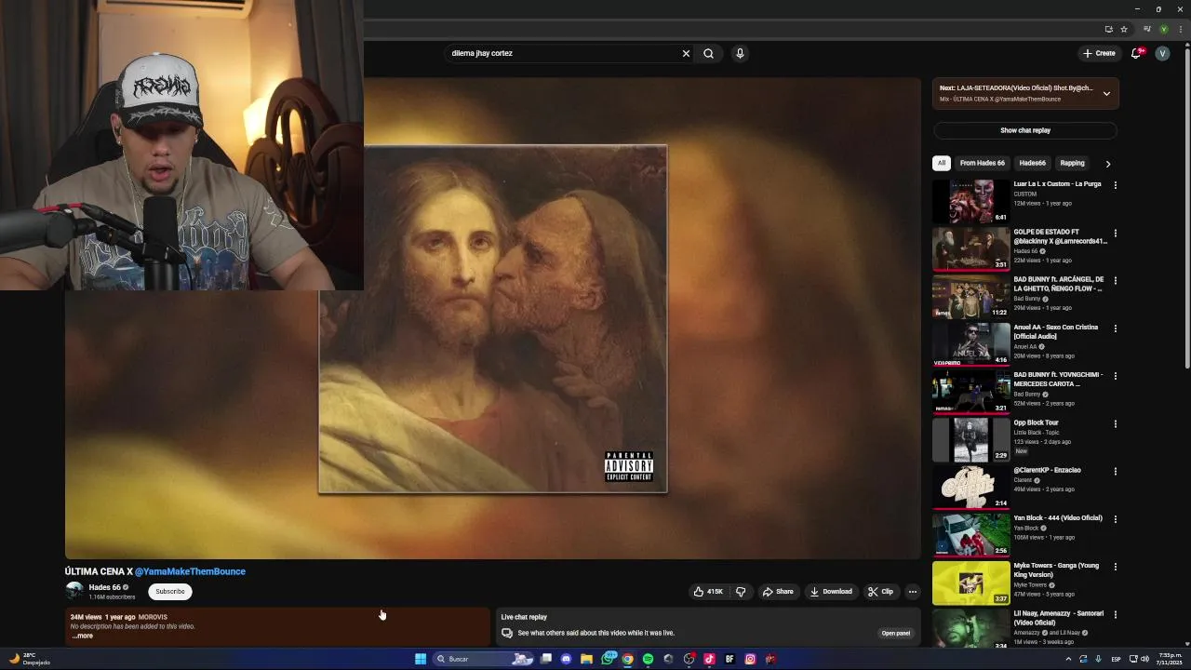The width and height of the screenshot is (1191, 670).
Task: Share the video
Action: pos(778,591)
